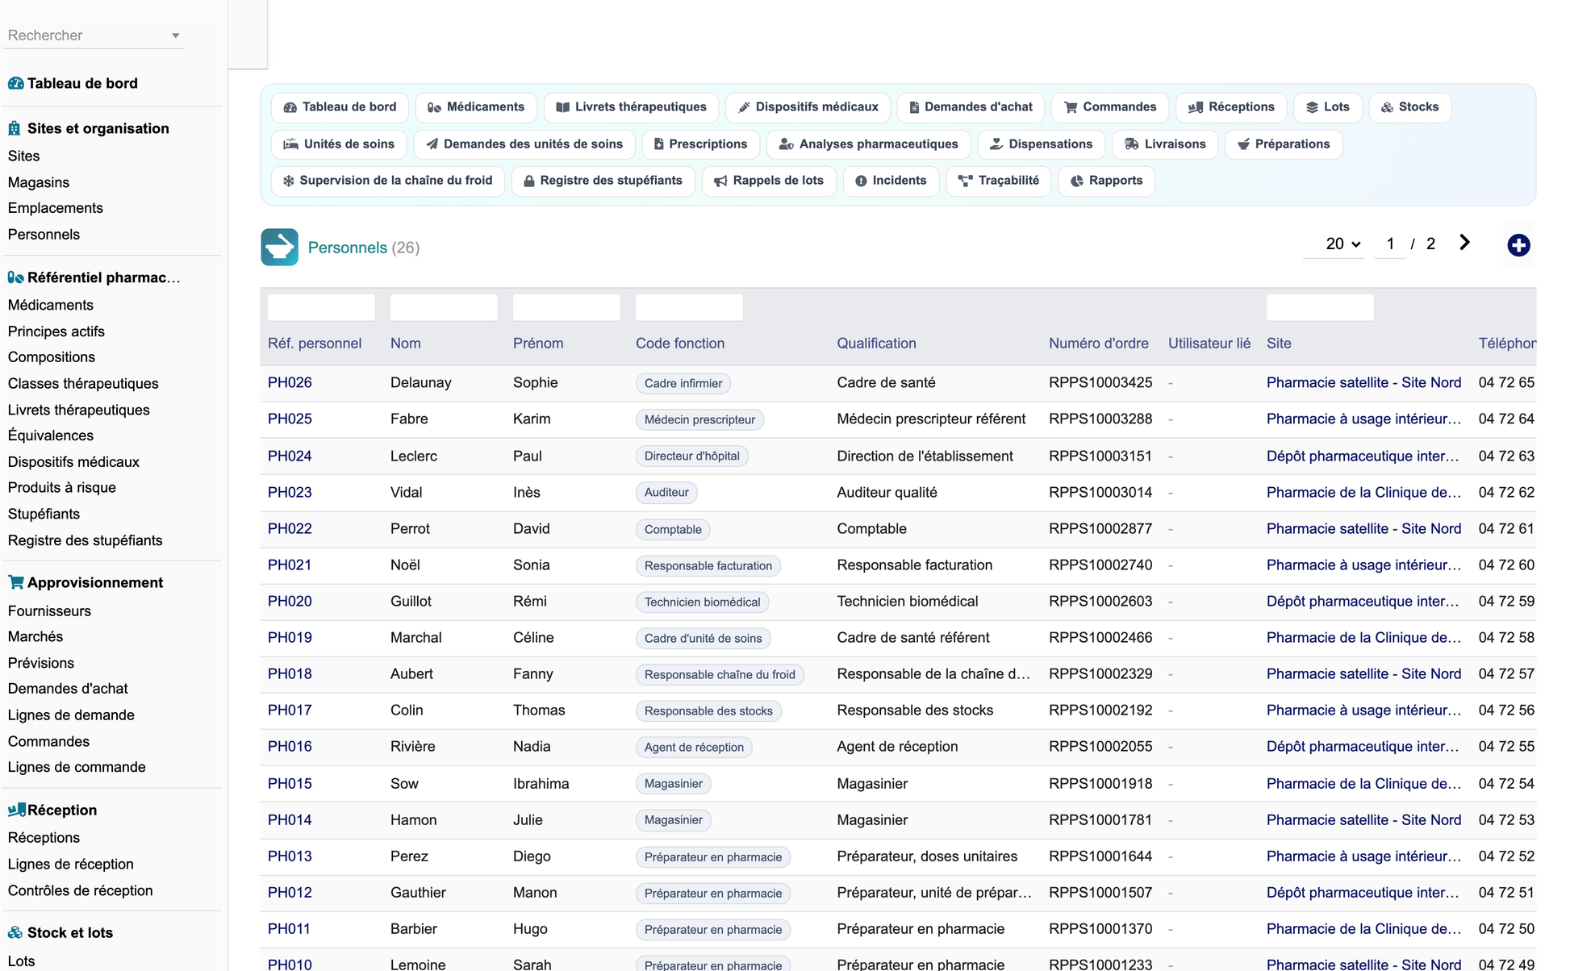This screenshot has height=971, width=1570.
Task: Click Responsable chaîne du froid badge
Action: [720, 675]
